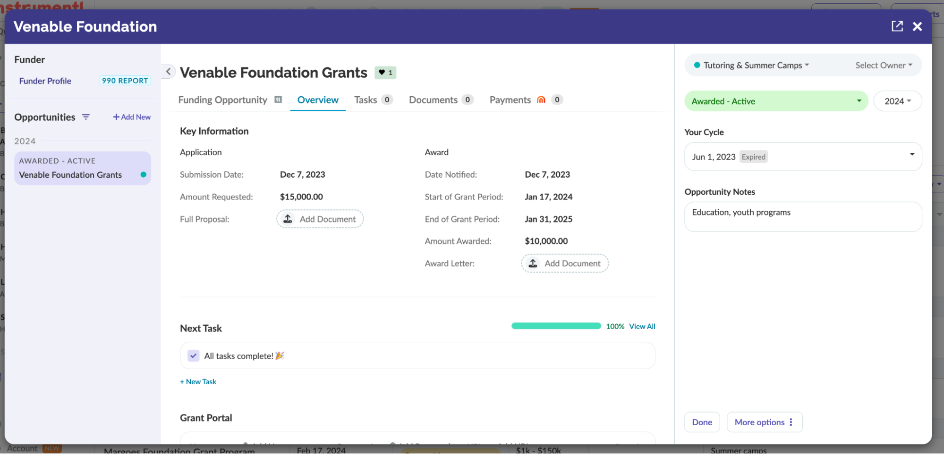This screenshot has width=944, height=454.
Task: Click the End of Grant Period Jan 31, 2025
Action: point(548,219)
